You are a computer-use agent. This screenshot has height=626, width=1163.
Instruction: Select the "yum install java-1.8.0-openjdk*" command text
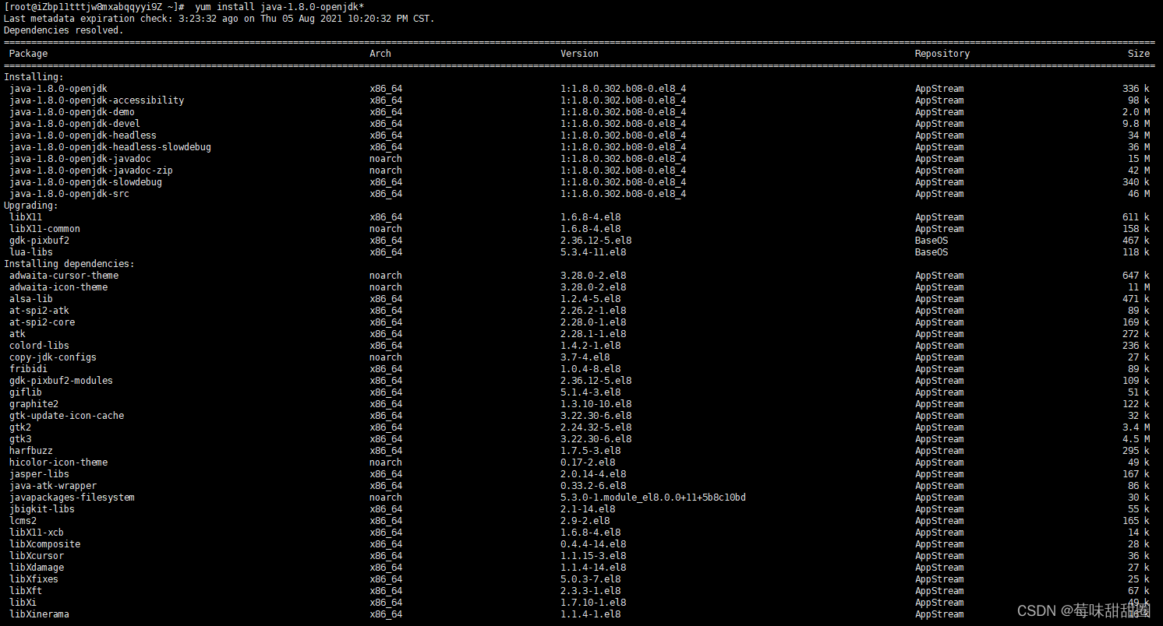[x=280, y=7]
